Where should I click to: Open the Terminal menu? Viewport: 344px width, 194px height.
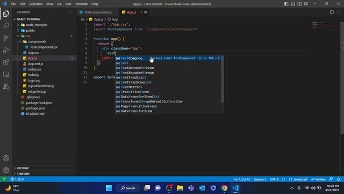pos(81,4)
